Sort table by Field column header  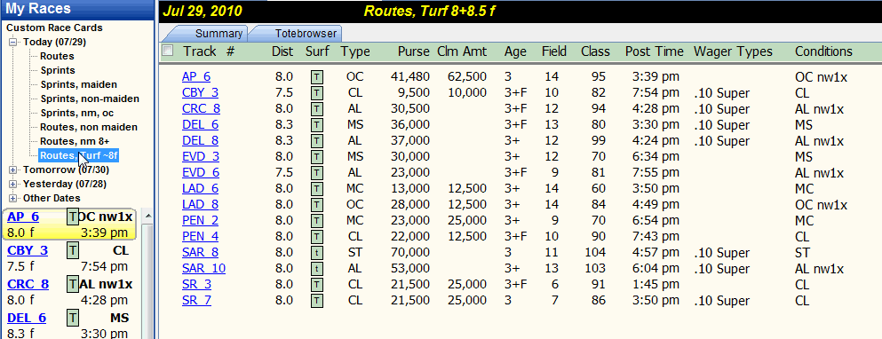554,51
